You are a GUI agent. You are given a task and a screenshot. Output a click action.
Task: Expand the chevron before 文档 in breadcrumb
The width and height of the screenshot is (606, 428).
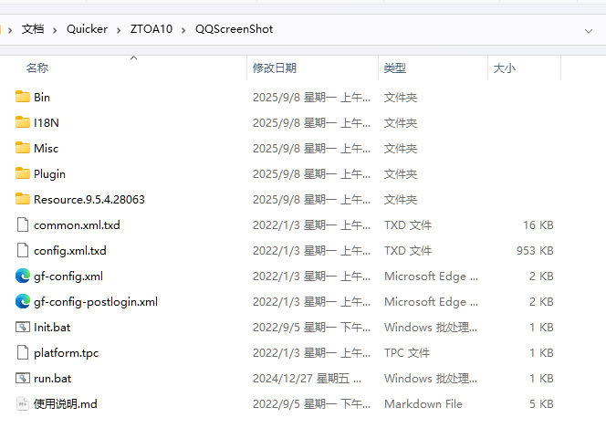pos(10,30)
